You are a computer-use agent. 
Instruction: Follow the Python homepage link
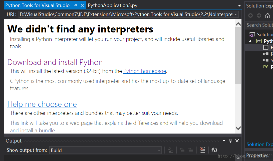145,71
